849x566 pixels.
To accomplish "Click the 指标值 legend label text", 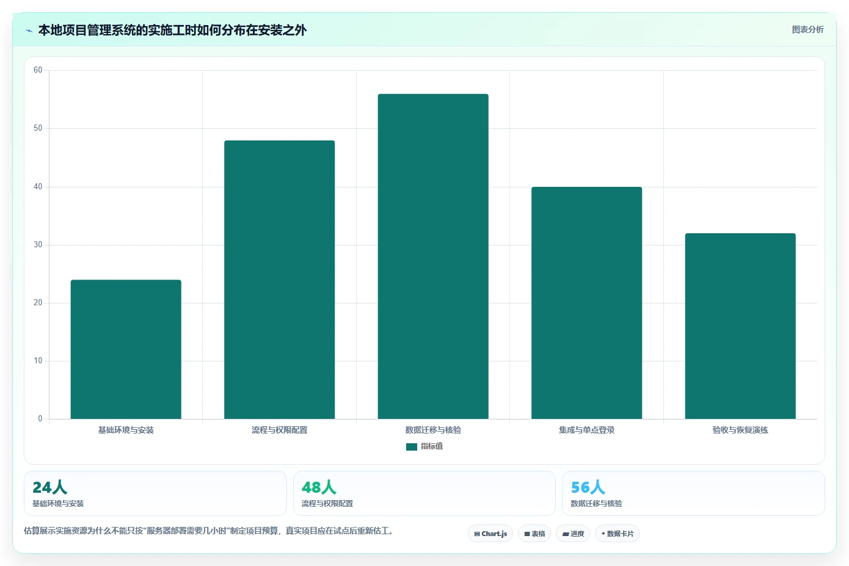I will tap(432, 446).
